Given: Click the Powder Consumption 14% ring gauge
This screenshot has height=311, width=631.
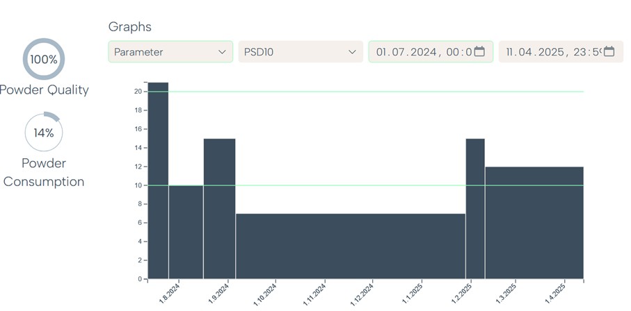Looking at the screenshot, I should [44, 132].
